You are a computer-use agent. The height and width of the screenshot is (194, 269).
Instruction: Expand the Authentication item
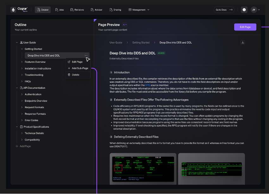click(x=22, y=94)
